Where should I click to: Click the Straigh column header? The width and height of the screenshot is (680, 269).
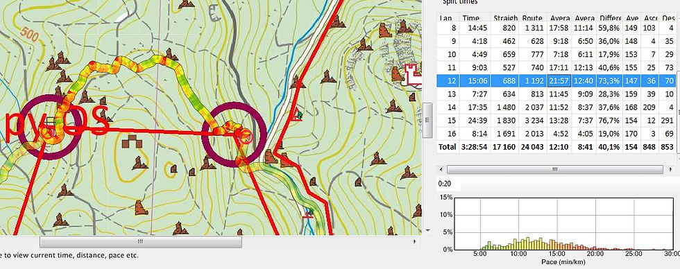coord(505,18)
